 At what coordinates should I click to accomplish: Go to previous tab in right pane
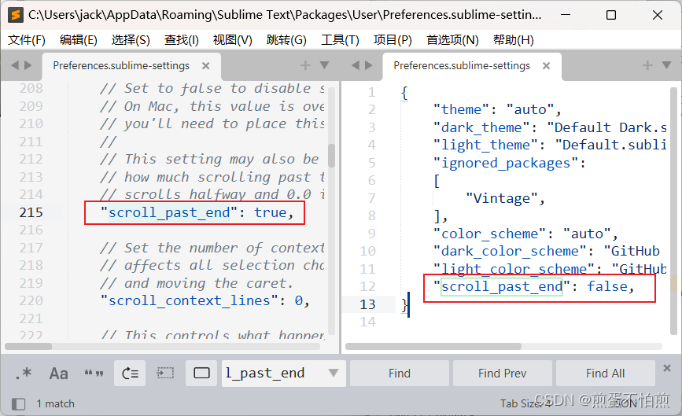pos(356,65)
